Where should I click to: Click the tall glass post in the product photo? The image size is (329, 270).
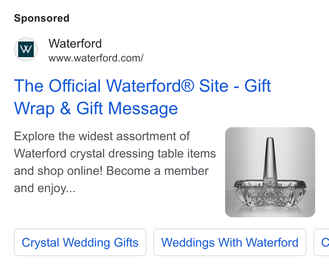270,161
